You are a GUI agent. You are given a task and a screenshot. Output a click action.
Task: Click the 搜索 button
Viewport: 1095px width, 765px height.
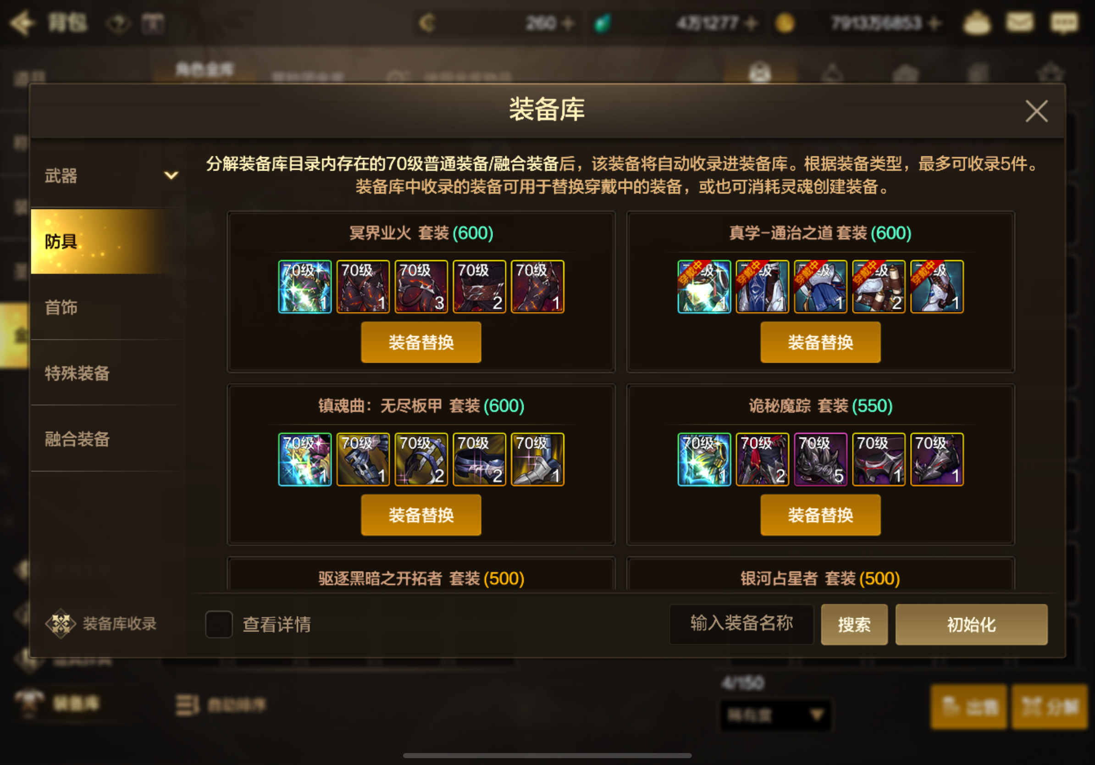[854, 624]
